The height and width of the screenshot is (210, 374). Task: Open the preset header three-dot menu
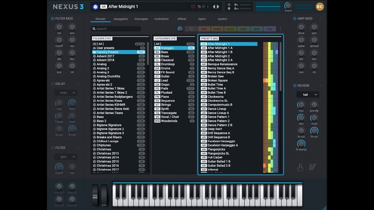[208, 7]
